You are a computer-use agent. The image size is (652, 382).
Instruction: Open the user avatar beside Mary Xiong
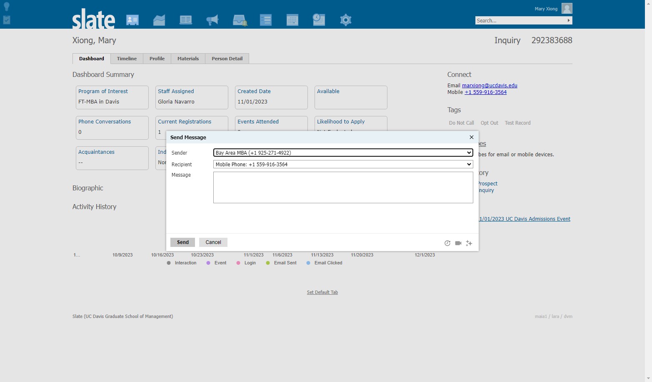(567, 8)
